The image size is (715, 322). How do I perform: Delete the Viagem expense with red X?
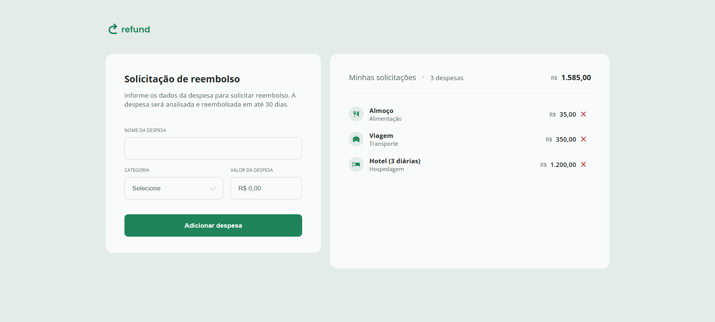point(583,139)
